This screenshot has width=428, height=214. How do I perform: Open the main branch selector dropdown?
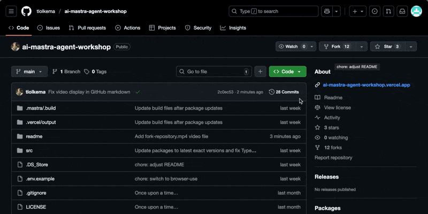point(29,72)
